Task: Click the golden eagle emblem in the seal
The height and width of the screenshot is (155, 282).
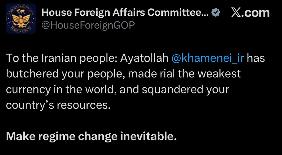Action: click(x=21, y=20)
